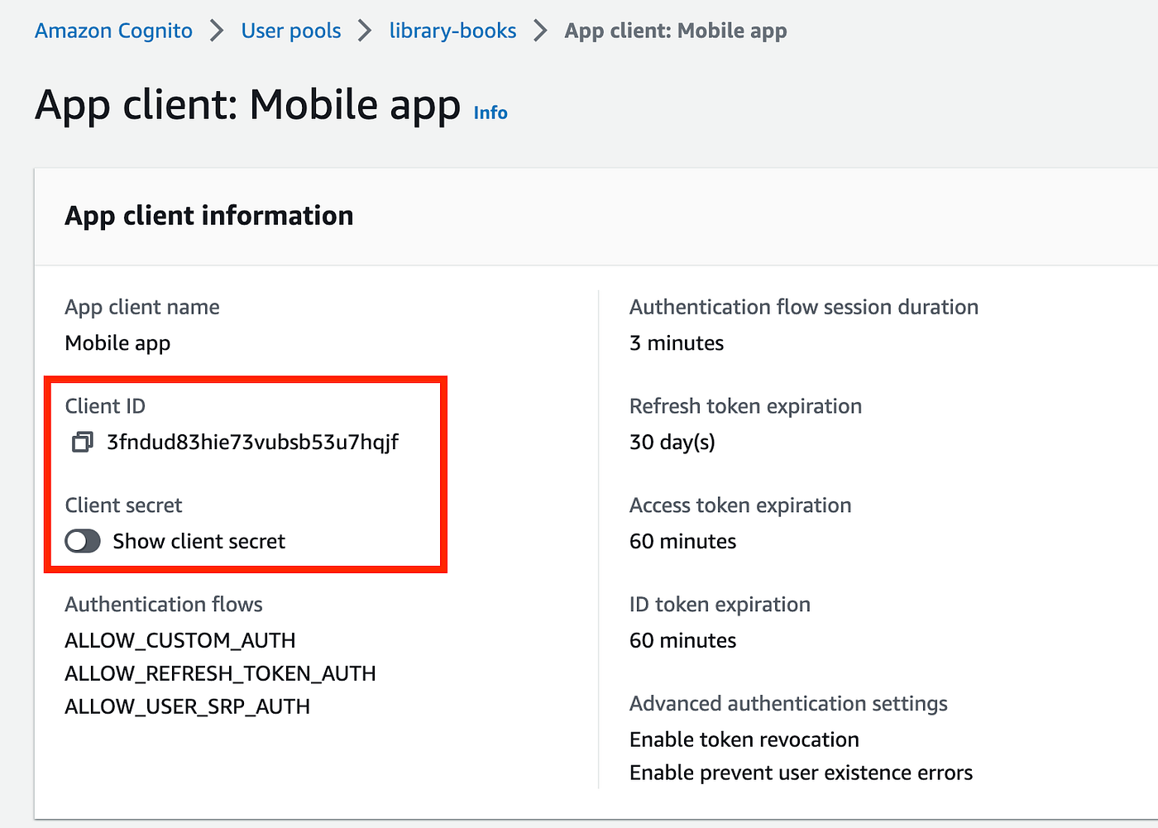Click the Authentication flows label
This screenshot has height=828, width=1158.
tap(164, 605)
